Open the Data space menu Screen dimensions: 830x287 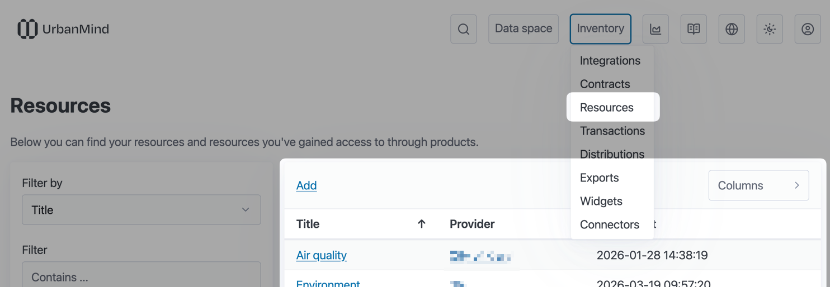pyautogui.click(x=524, y=29)
